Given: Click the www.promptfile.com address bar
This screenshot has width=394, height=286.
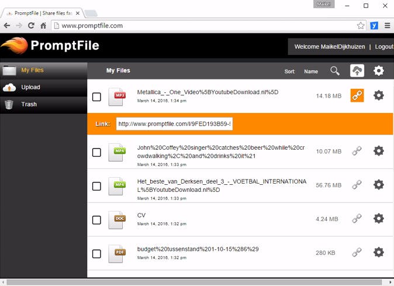Looking at the screenshot, I should click(209, 26).
